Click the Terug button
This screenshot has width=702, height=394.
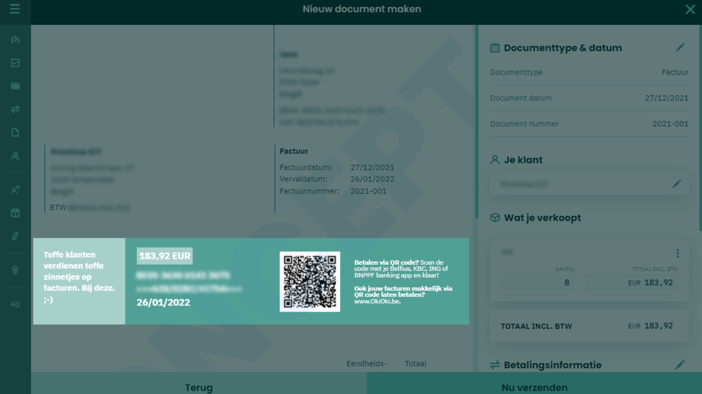199,383
